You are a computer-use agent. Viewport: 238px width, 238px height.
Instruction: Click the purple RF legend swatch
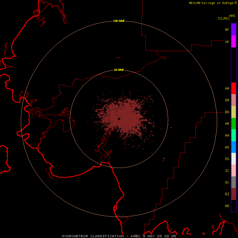[x=234, y=30]
